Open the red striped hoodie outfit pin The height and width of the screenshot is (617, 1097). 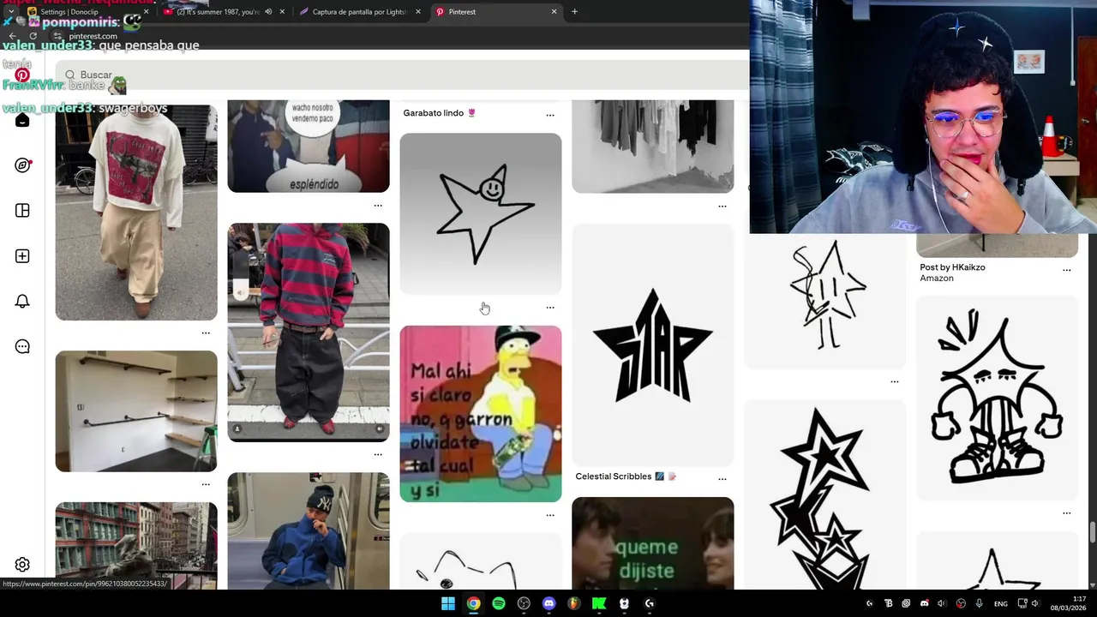(309, 332)
